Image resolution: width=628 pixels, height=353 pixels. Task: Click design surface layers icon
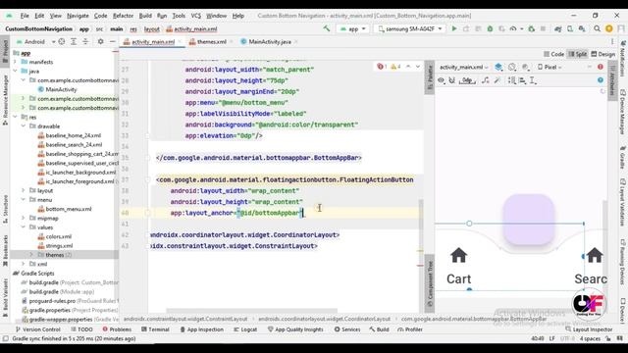(x=498, y=67)
